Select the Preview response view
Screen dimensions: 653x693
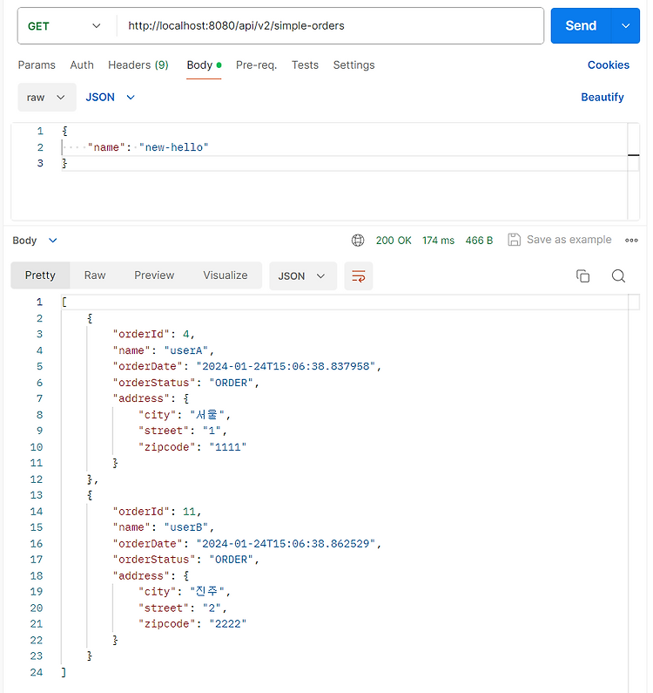point(154,275)
